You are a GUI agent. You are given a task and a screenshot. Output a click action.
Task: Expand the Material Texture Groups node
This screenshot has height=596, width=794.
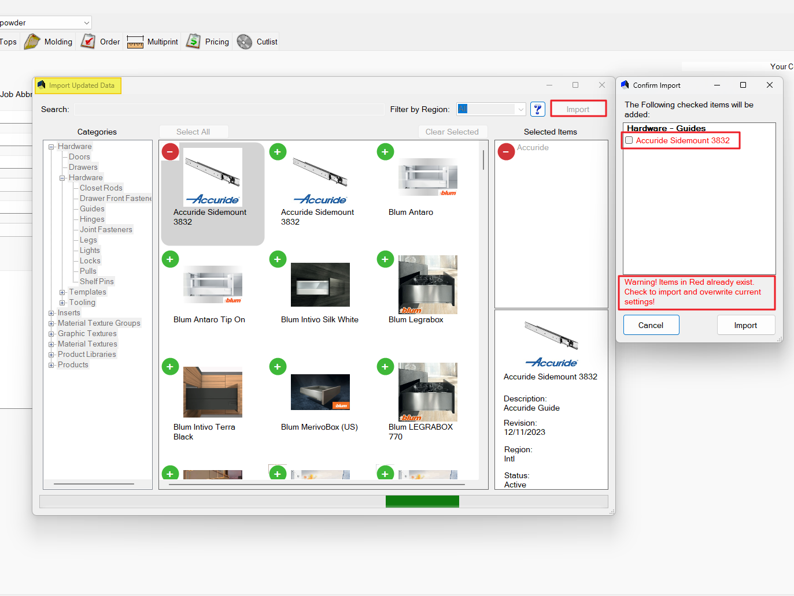click(x=51, y=323)
